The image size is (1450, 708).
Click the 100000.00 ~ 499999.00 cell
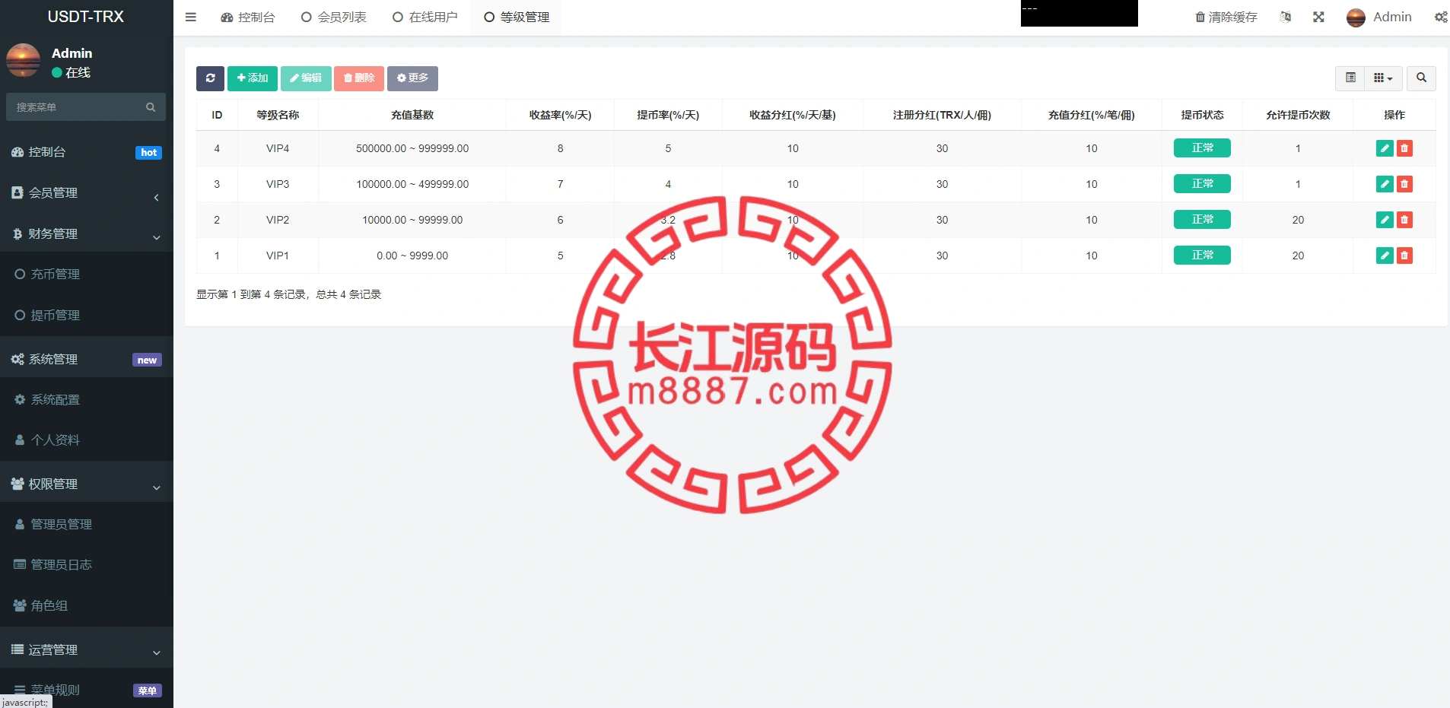[x=412, y=184]
